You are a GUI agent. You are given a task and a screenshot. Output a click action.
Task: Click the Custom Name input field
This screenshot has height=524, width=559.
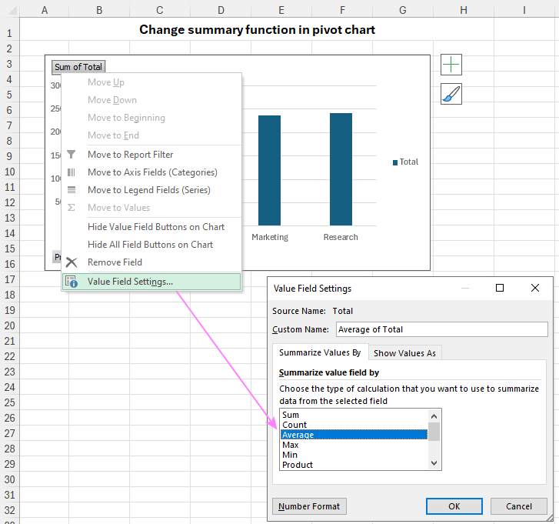441,329
